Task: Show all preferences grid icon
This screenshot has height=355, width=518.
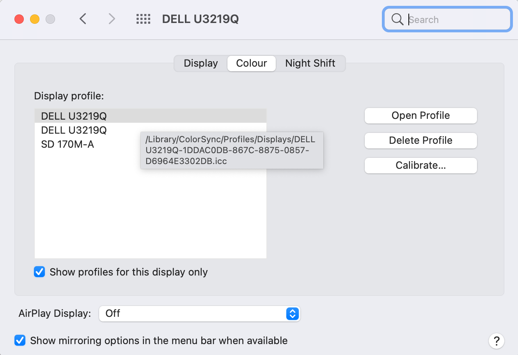Action: [x=143, y=19]
